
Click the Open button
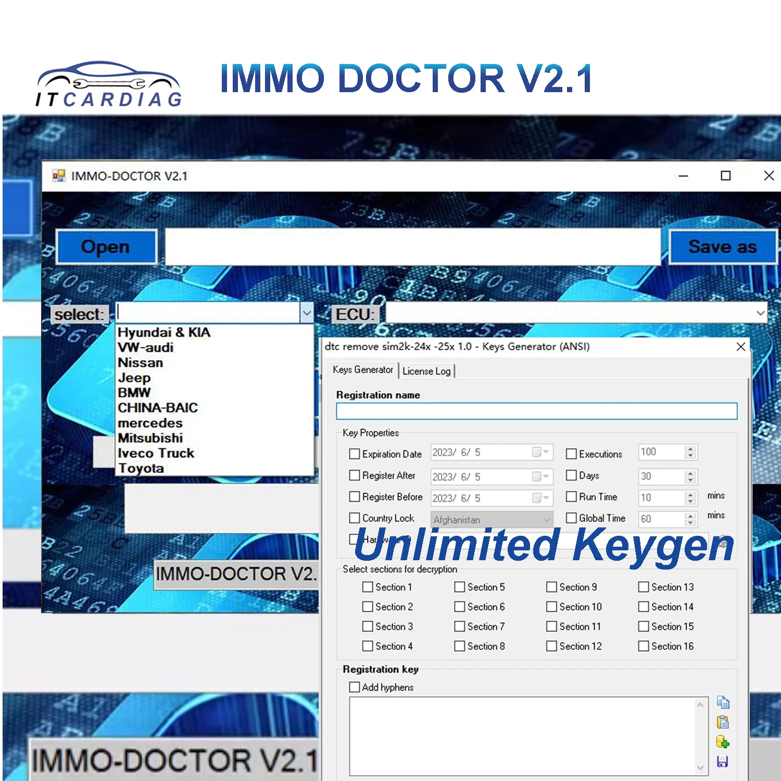(106, 246)
